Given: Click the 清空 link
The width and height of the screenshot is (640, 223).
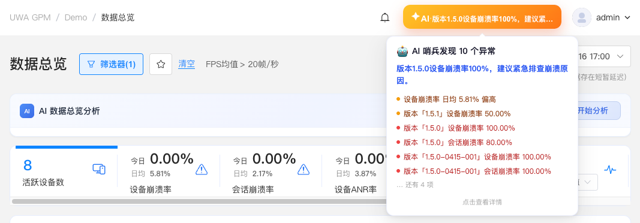Looking at the screenshot, I should coord(187,64).
